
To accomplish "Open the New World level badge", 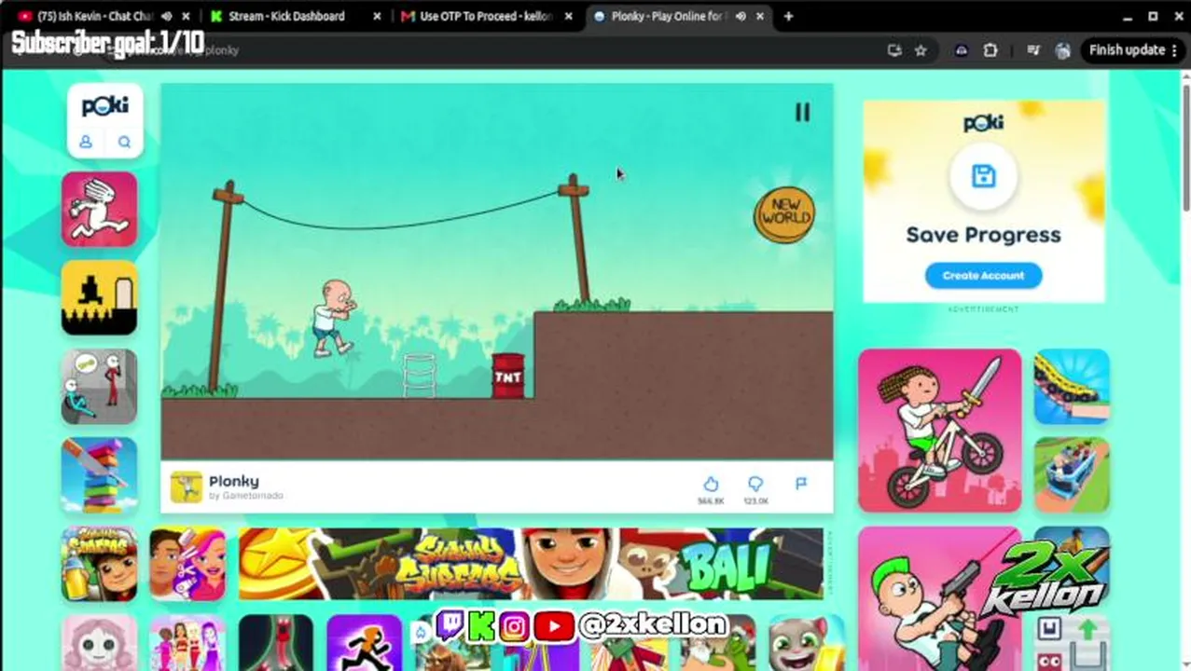I will [x=783, y=215].
